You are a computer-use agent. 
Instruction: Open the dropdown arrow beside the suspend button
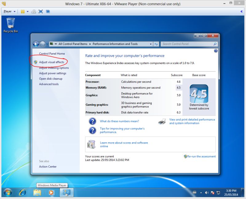pos(27,11)
